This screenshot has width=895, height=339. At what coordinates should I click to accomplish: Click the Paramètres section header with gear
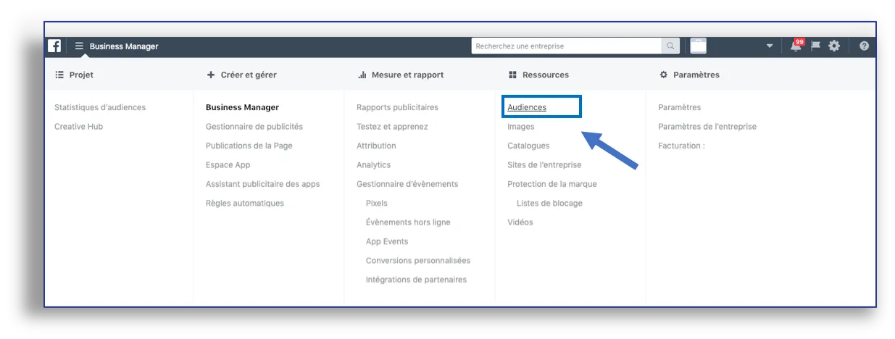tap(689, 75)
